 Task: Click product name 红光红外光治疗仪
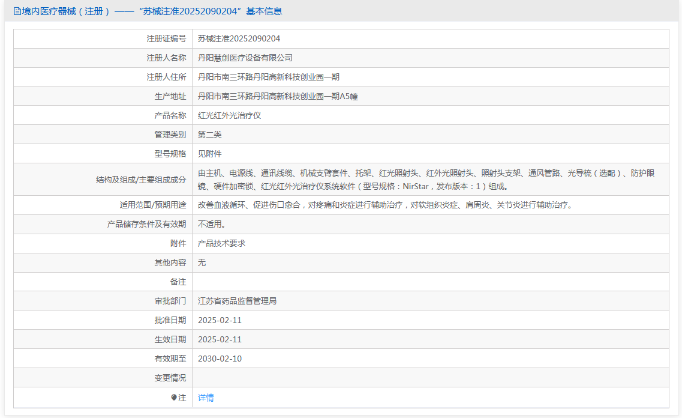[229, 115]
